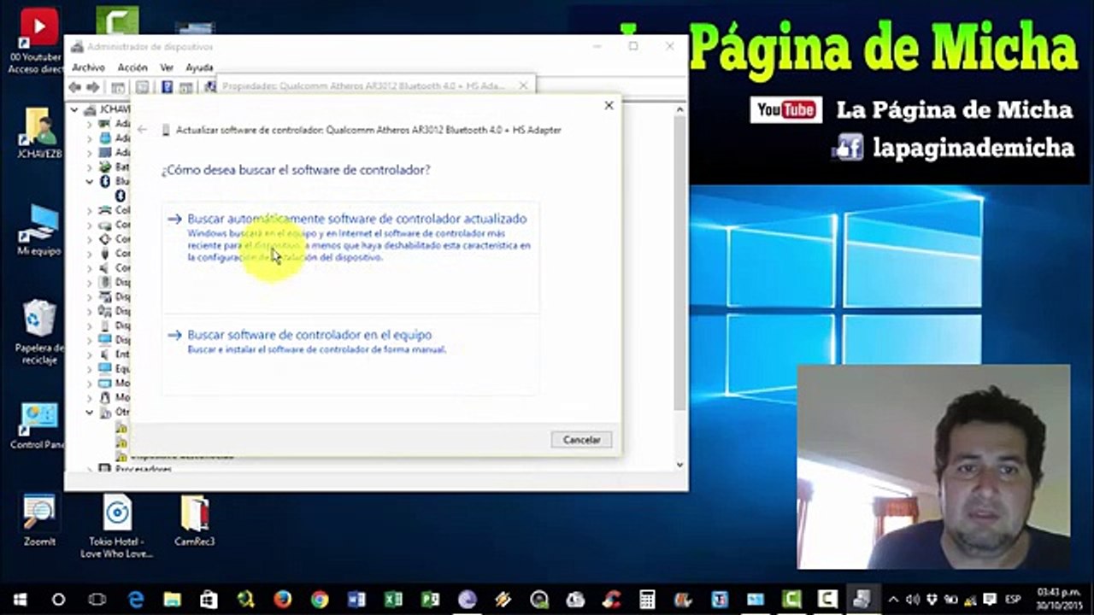Collapse the Bluetooth tree node
The width and height of the screenshot is (1094, 615).
[89, 181]
